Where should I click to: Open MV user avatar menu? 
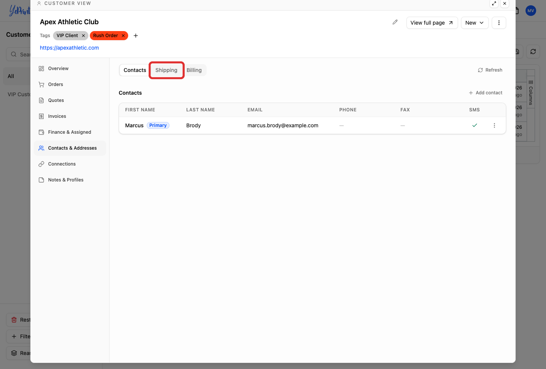531,11
